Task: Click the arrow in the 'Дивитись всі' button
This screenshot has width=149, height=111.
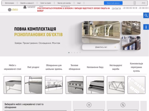Action: [115, 47]
